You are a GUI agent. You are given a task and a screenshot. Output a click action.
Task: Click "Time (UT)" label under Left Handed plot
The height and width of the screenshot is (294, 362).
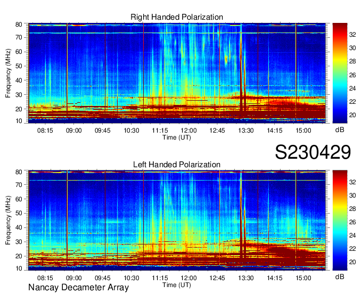(177, 285)
